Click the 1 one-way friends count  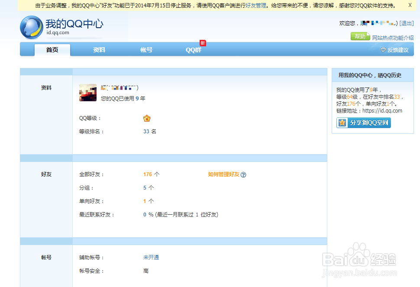pyautogui.click(x=145, y=201)
